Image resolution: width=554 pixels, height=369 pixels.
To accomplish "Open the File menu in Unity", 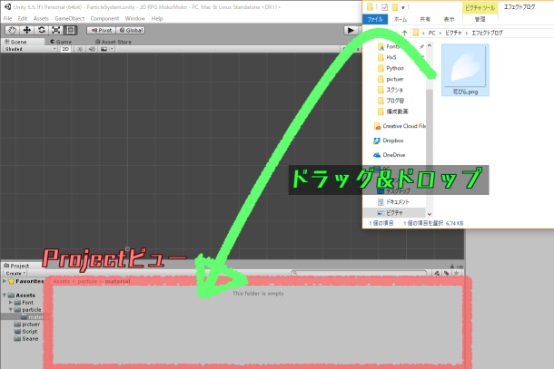I will tap(8, 18).
